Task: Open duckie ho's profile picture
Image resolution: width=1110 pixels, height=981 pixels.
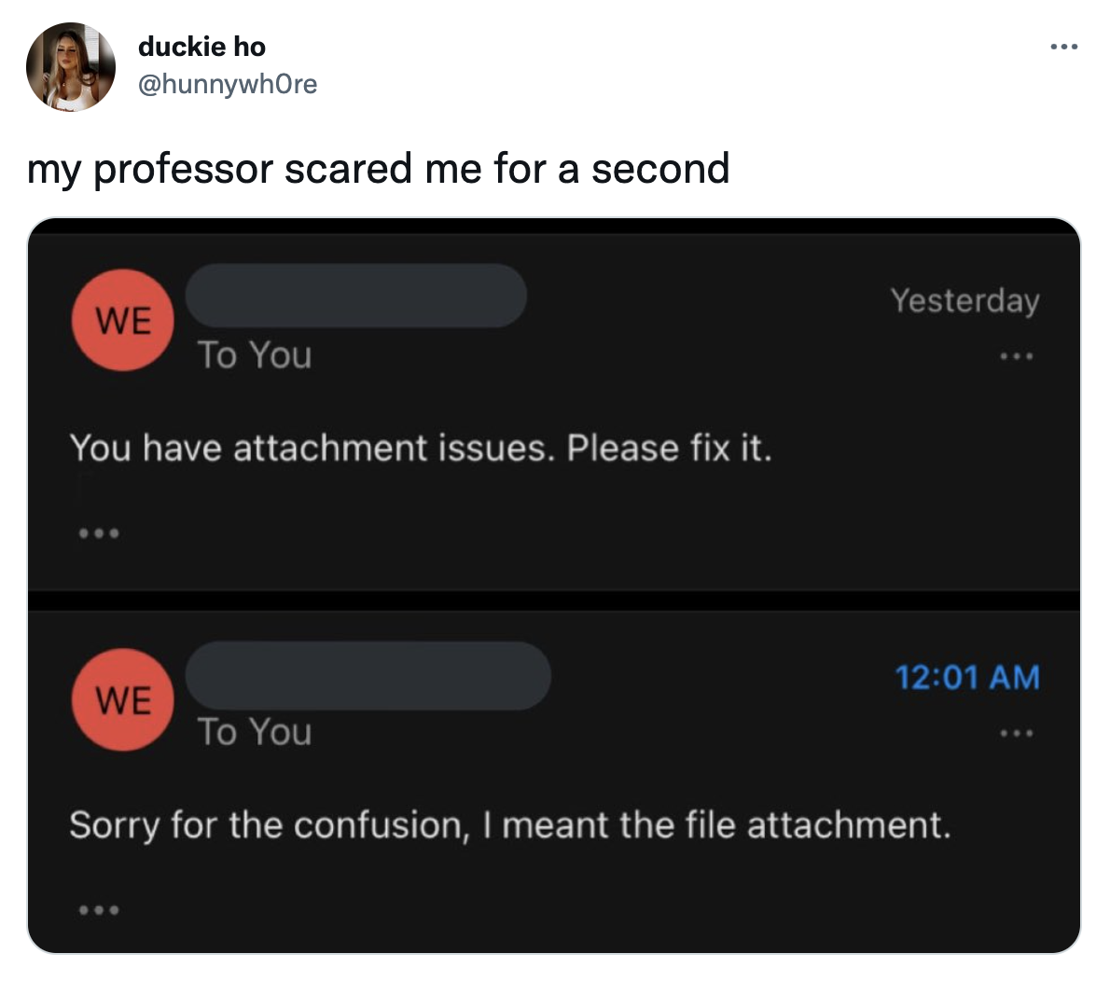Action: [x=71, y=67]
